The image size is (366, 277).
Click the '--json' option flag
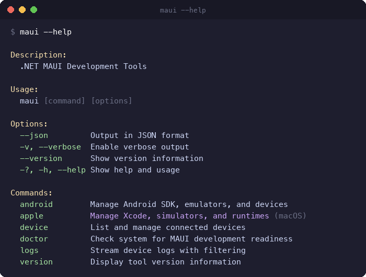pyautogui.click(x=34, y=135)
